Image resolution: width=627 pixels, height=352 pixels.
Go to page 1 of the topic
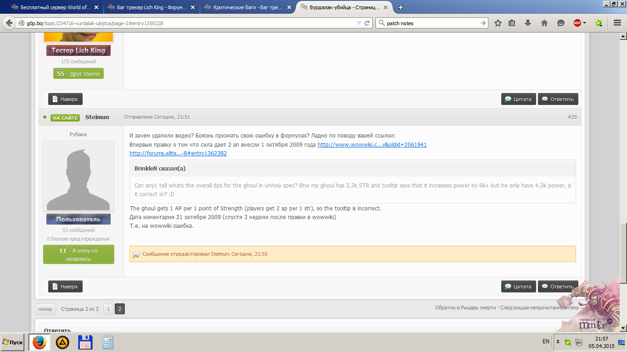[x=108, y=309]
